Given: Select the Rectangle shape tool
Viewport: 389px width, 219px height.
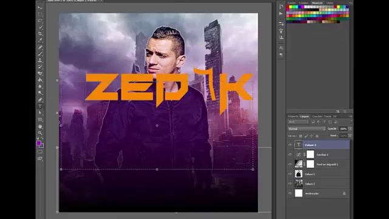Looking at the screenshot, I should click(x=40, y=119).
